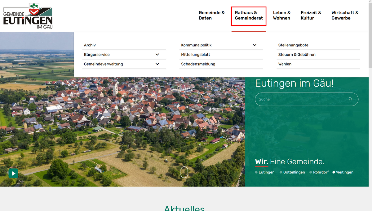Click the 'Wir. Eine Gemeinde.' slogan
The width and height of the screenshot is (372, 211).
[290, 161]
